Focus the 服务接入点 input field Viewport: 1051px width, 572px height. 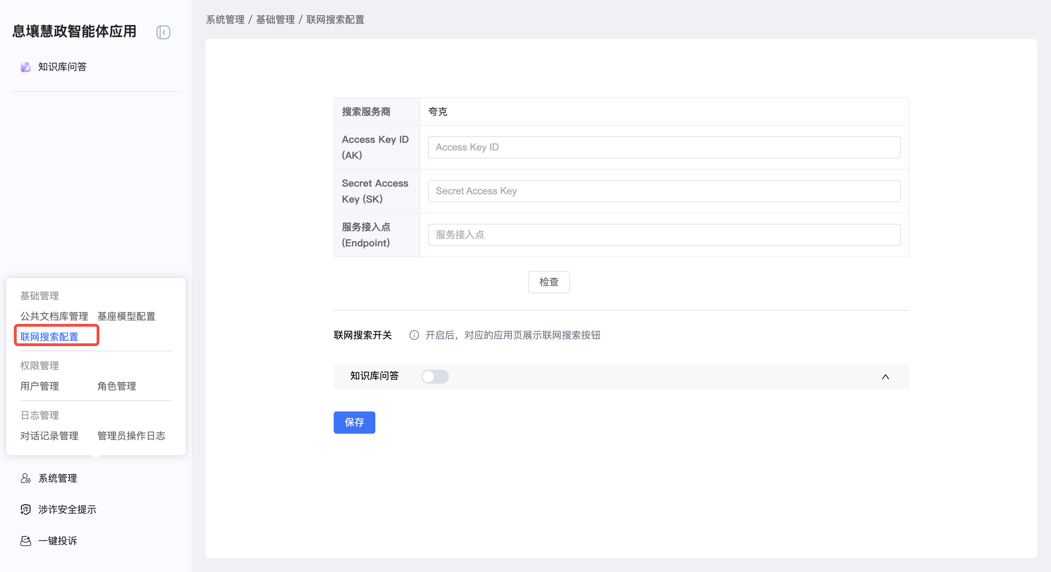coord(664,235)
